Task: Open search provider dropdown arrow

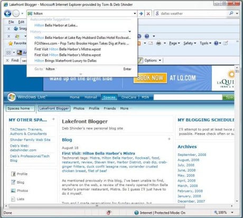Action: click(x=237, y=13)
